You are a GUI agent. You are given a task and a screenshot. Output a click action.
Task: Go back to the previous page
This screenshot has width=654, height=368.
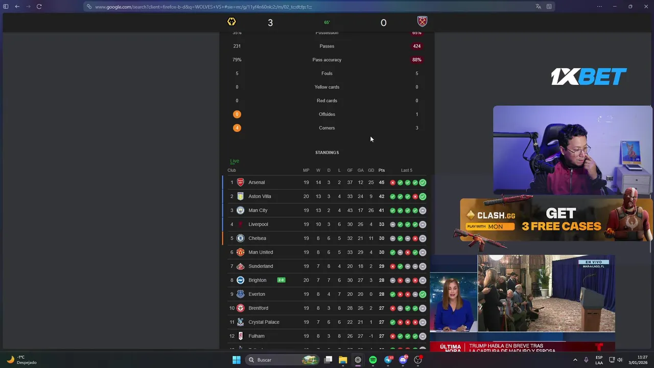tap(17, 7)
